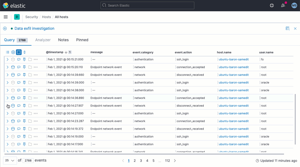This screenshot has height=167, width=300.
Task: Expand the 00:14:39.660 event details
Action: point(8,75)
